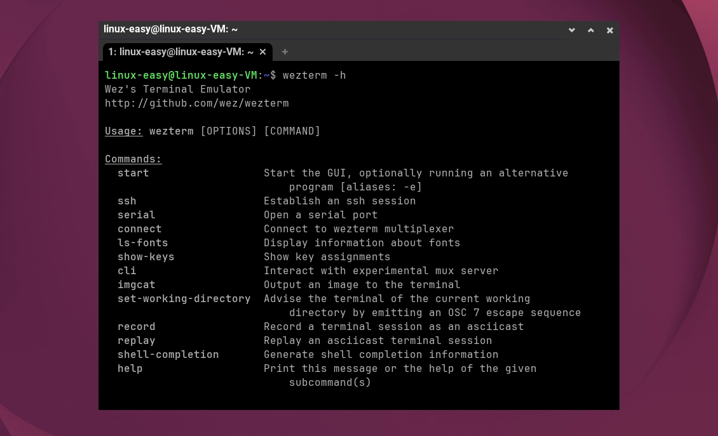The height and width of the screenshot is (436, 718).
Task: Click the ssh command name
Action: pyautogui.click(x=127, y=201)
